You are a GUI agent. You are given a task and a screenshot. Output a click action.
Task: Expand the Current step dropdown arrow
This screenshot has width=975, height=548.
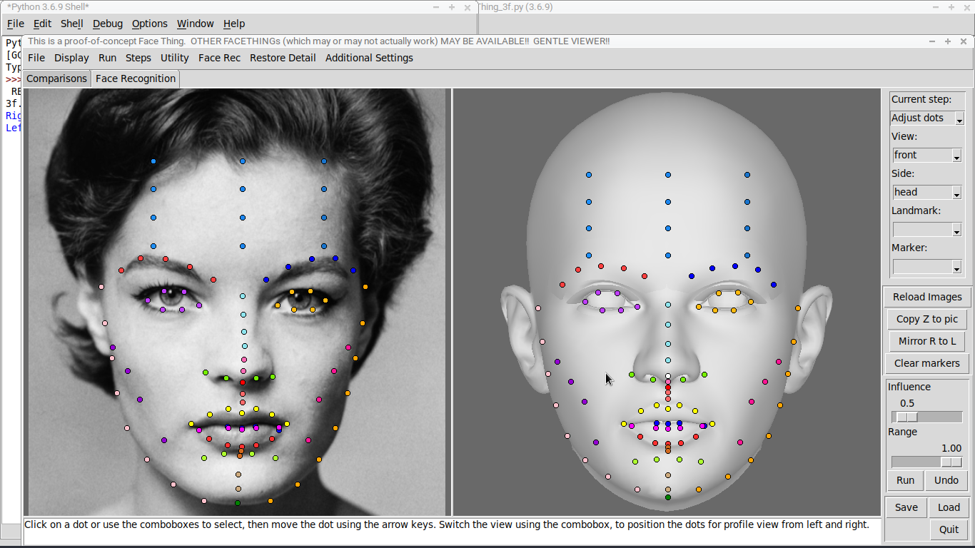point(959,118)
